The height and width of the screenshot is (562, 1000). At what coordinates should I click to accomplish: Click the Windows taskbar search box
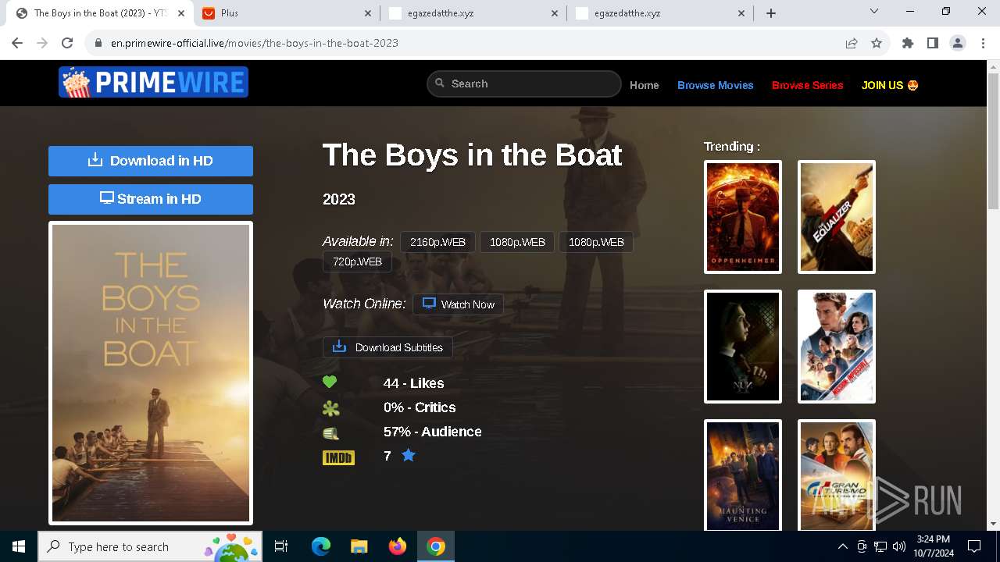point(150,546)
